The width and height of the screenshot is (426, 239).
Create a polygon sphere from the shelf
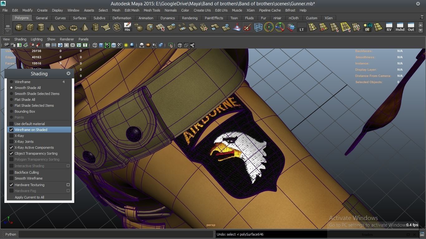pyautogui.click(x=19, y=27)
